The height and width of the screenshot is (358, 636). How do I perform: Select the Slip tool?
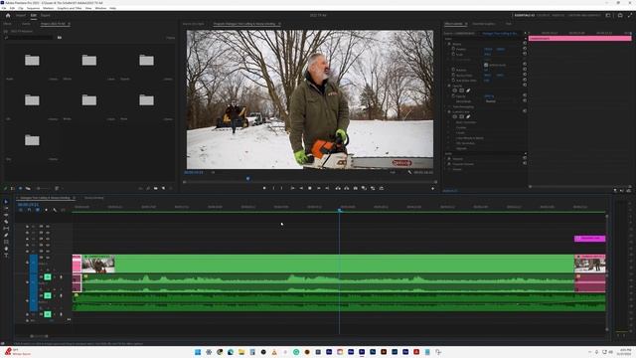(x=6, y=229)
